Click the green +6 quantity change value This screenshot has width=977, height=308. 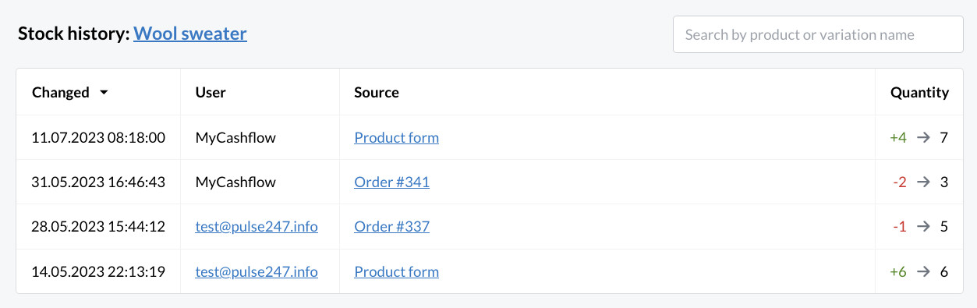[898, 272]
